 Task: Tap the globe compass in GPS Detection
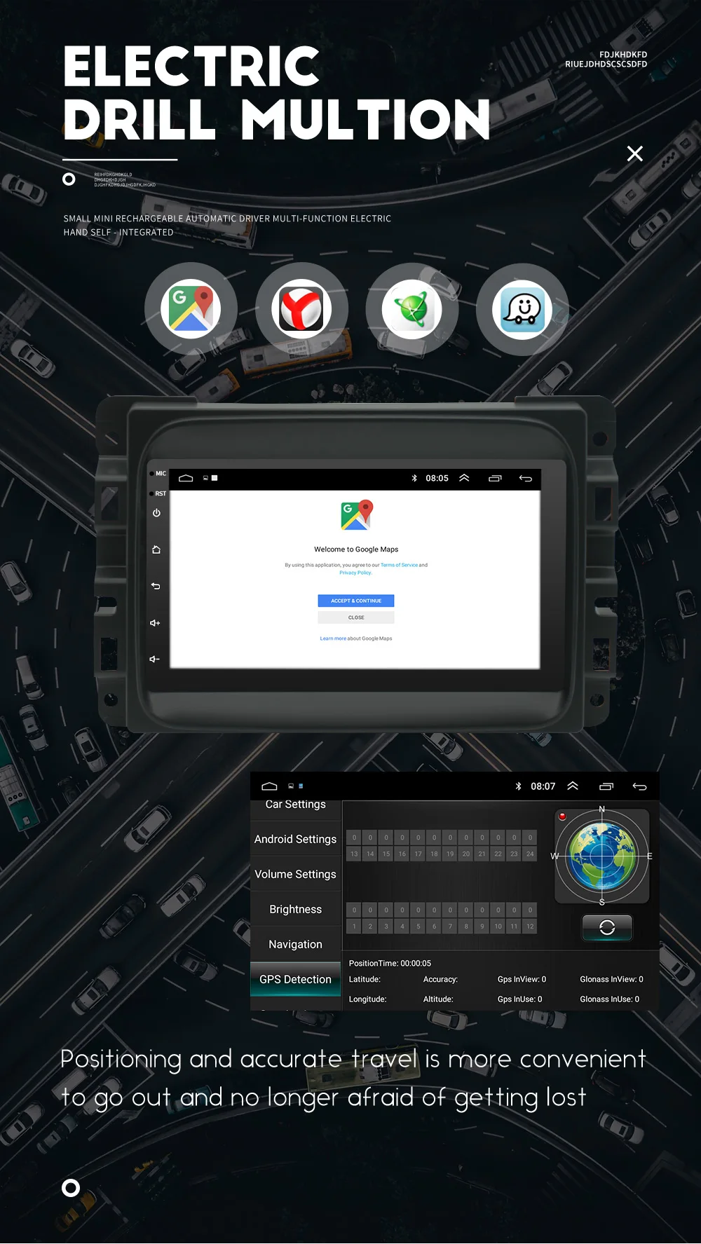tap(601, 856)
